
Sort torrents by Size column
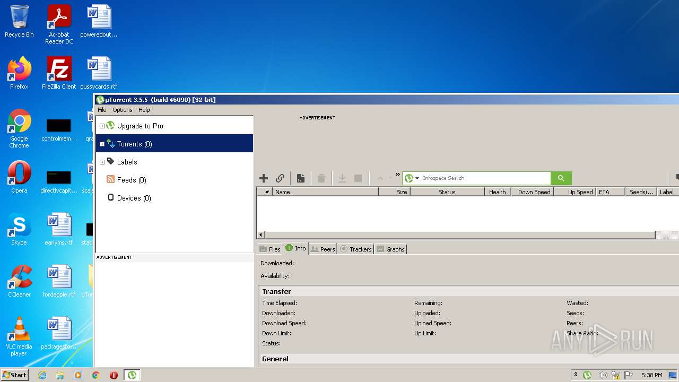[x=394, y=192]
